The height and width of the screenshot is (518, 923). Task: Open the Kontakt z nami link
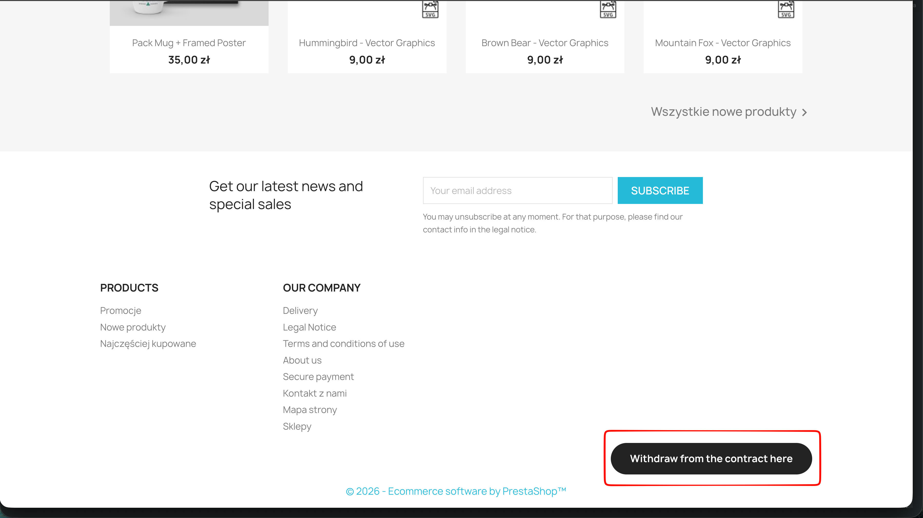(x=315, y=393)
